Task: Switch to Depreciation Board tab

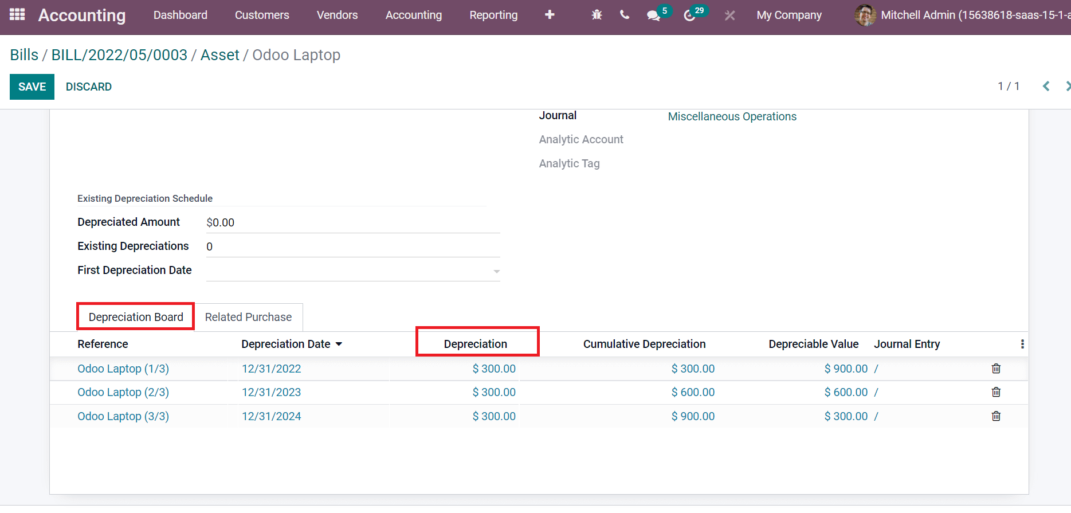Action: [136, 317]
